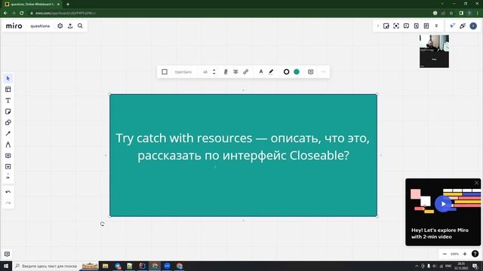Open File Explorer from taskbar

106,266
